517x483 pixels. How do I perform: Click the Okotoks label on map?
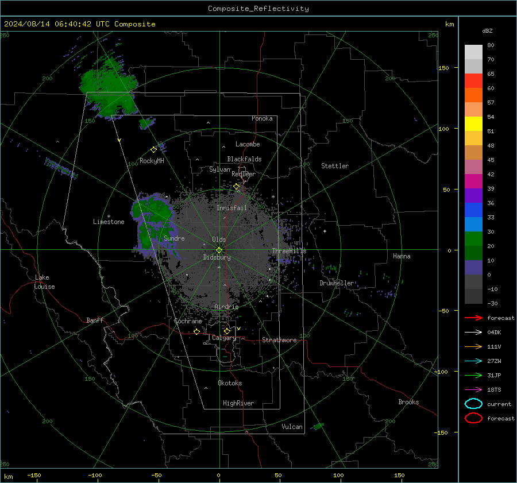click(x=230, y=382)
